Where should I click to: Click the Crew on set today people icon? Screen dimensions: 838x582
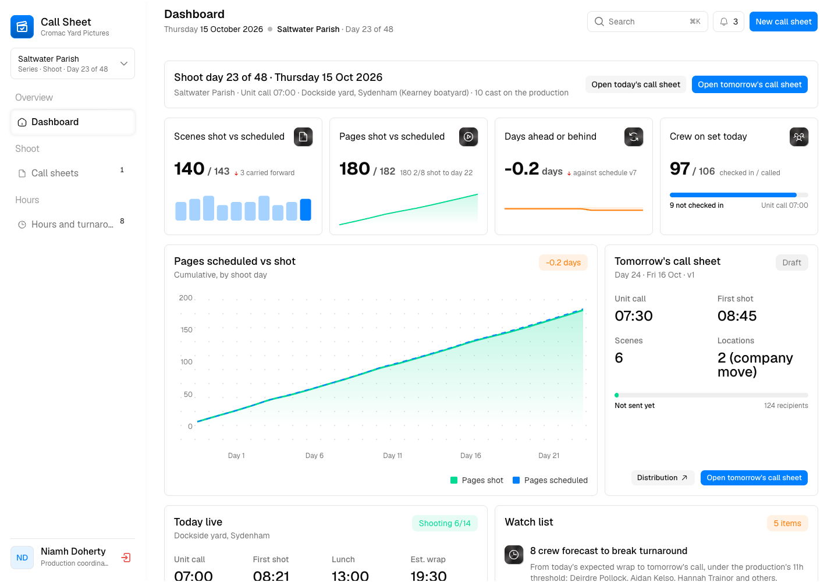(x=799, y=137)
